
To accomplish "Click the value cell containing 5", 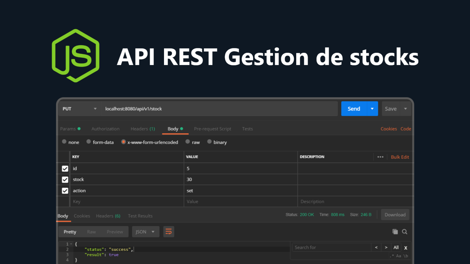I will [241, 169].
